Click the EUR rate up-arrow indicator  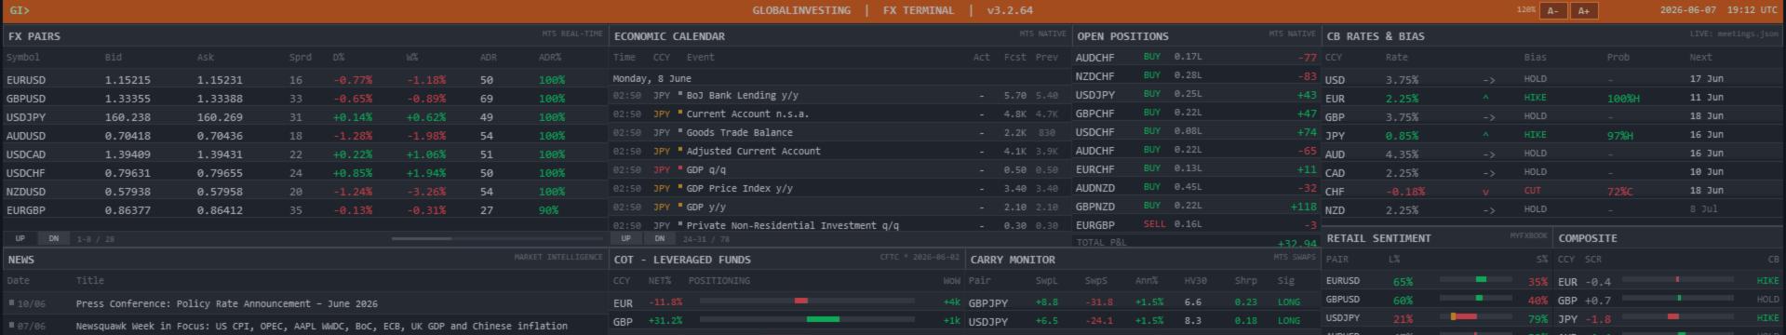click(x=1485, y=98)
